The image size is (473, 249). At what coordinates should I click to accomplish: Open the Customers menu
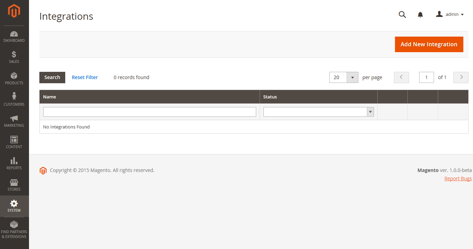tap(14, 100)
